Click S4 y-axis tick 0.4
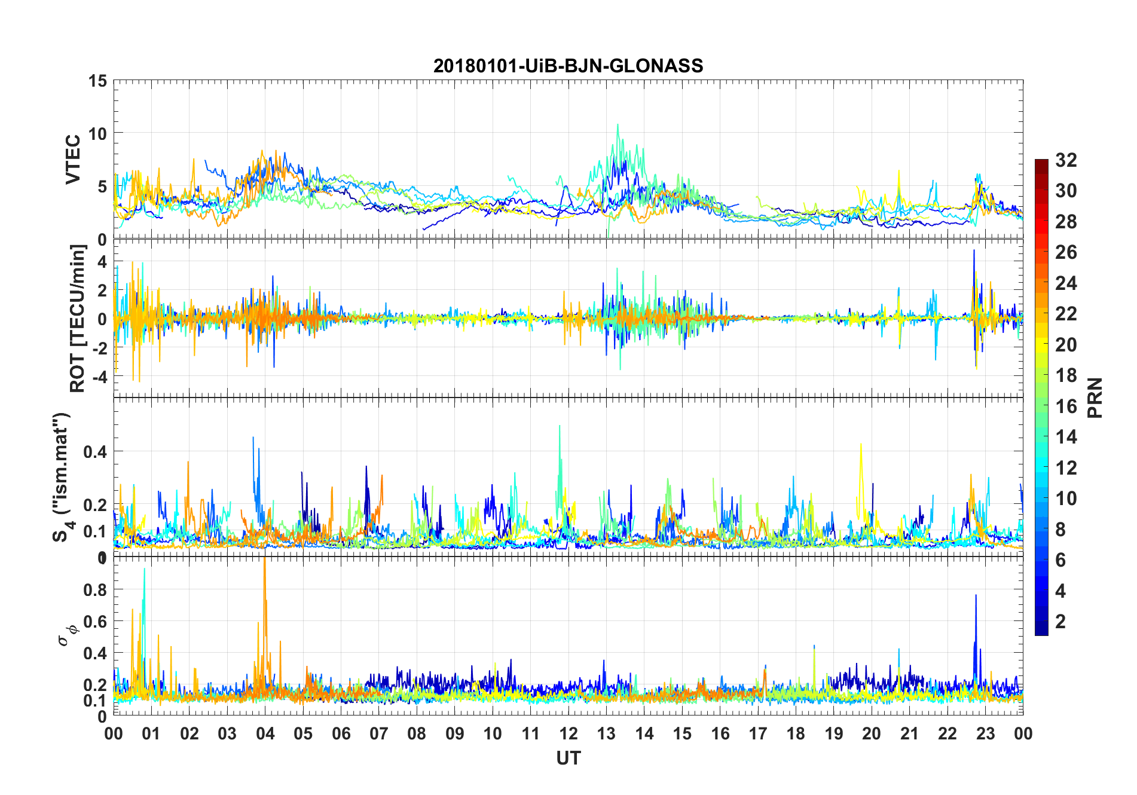The image size is (1137, 795). point(95,451)
